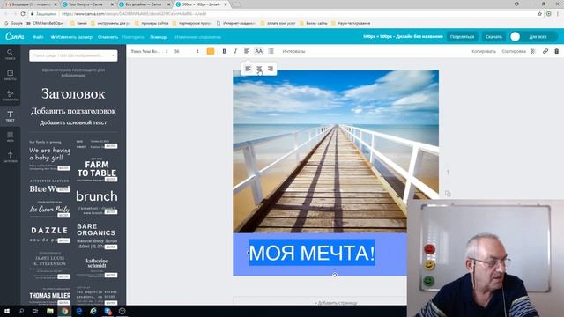This screenshot has width=564, height=317.
Task: Select the brunch text template
Action: pyautogui.click(x=97, y=202)
